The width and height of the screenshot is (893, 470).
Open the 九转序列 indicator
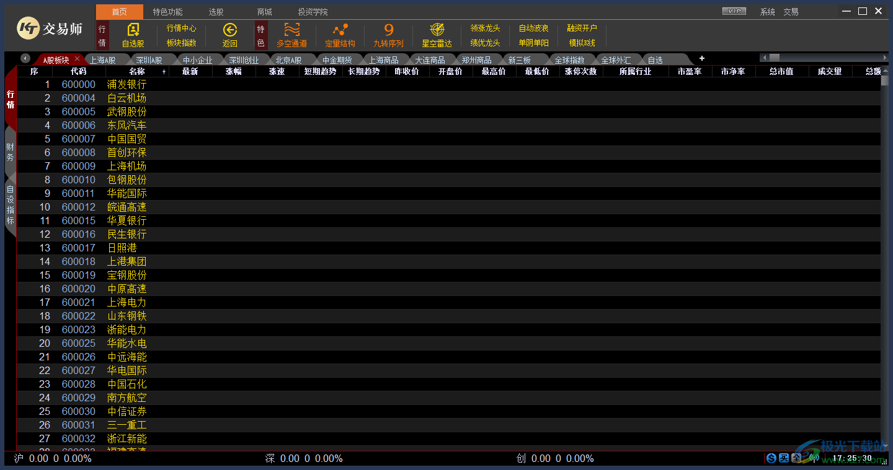(x=388, y=35)
